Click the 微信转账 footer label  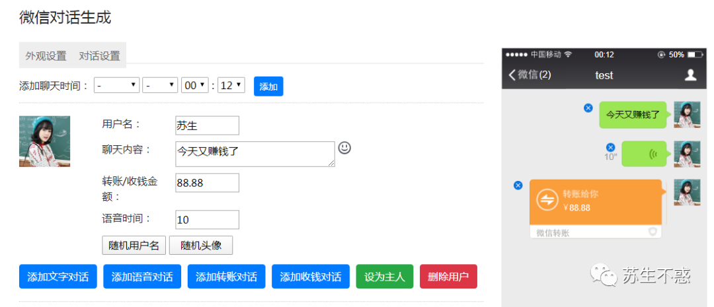coord(553,233)
